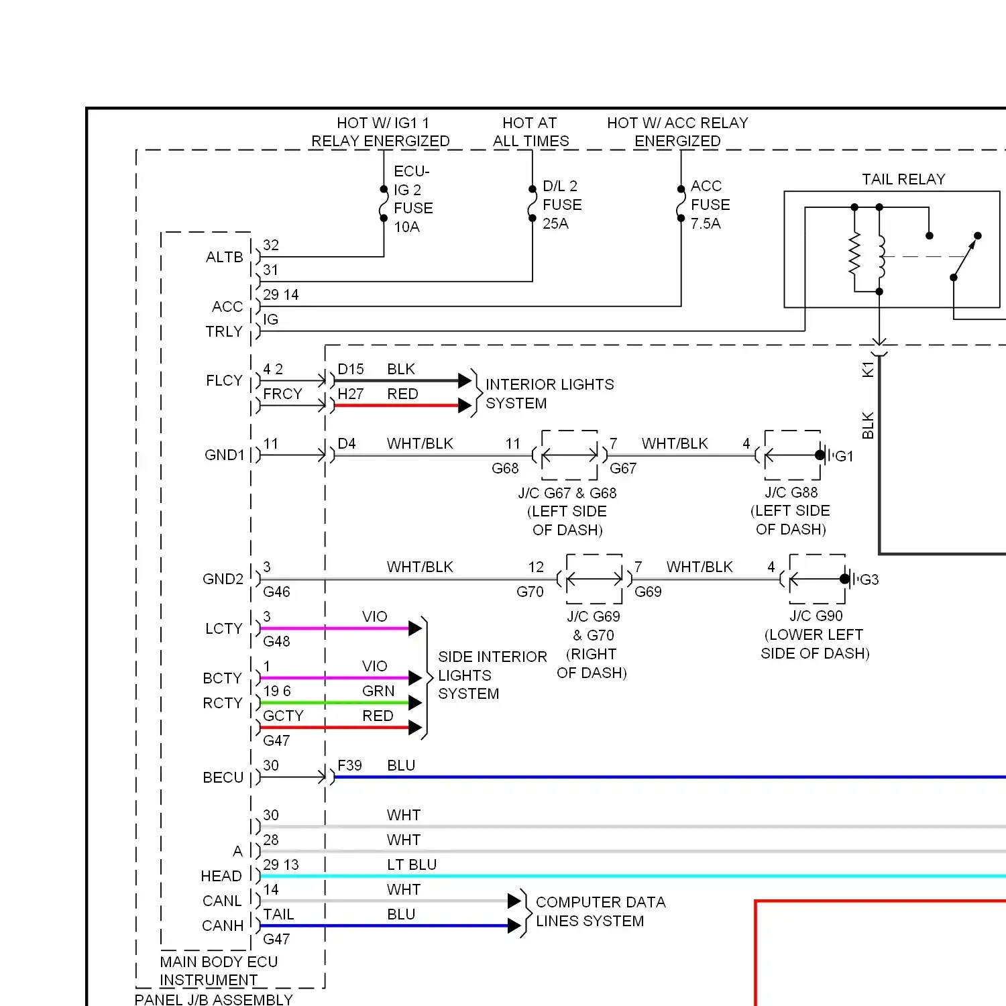Select the 'H27' connector label

pos(351,394)
